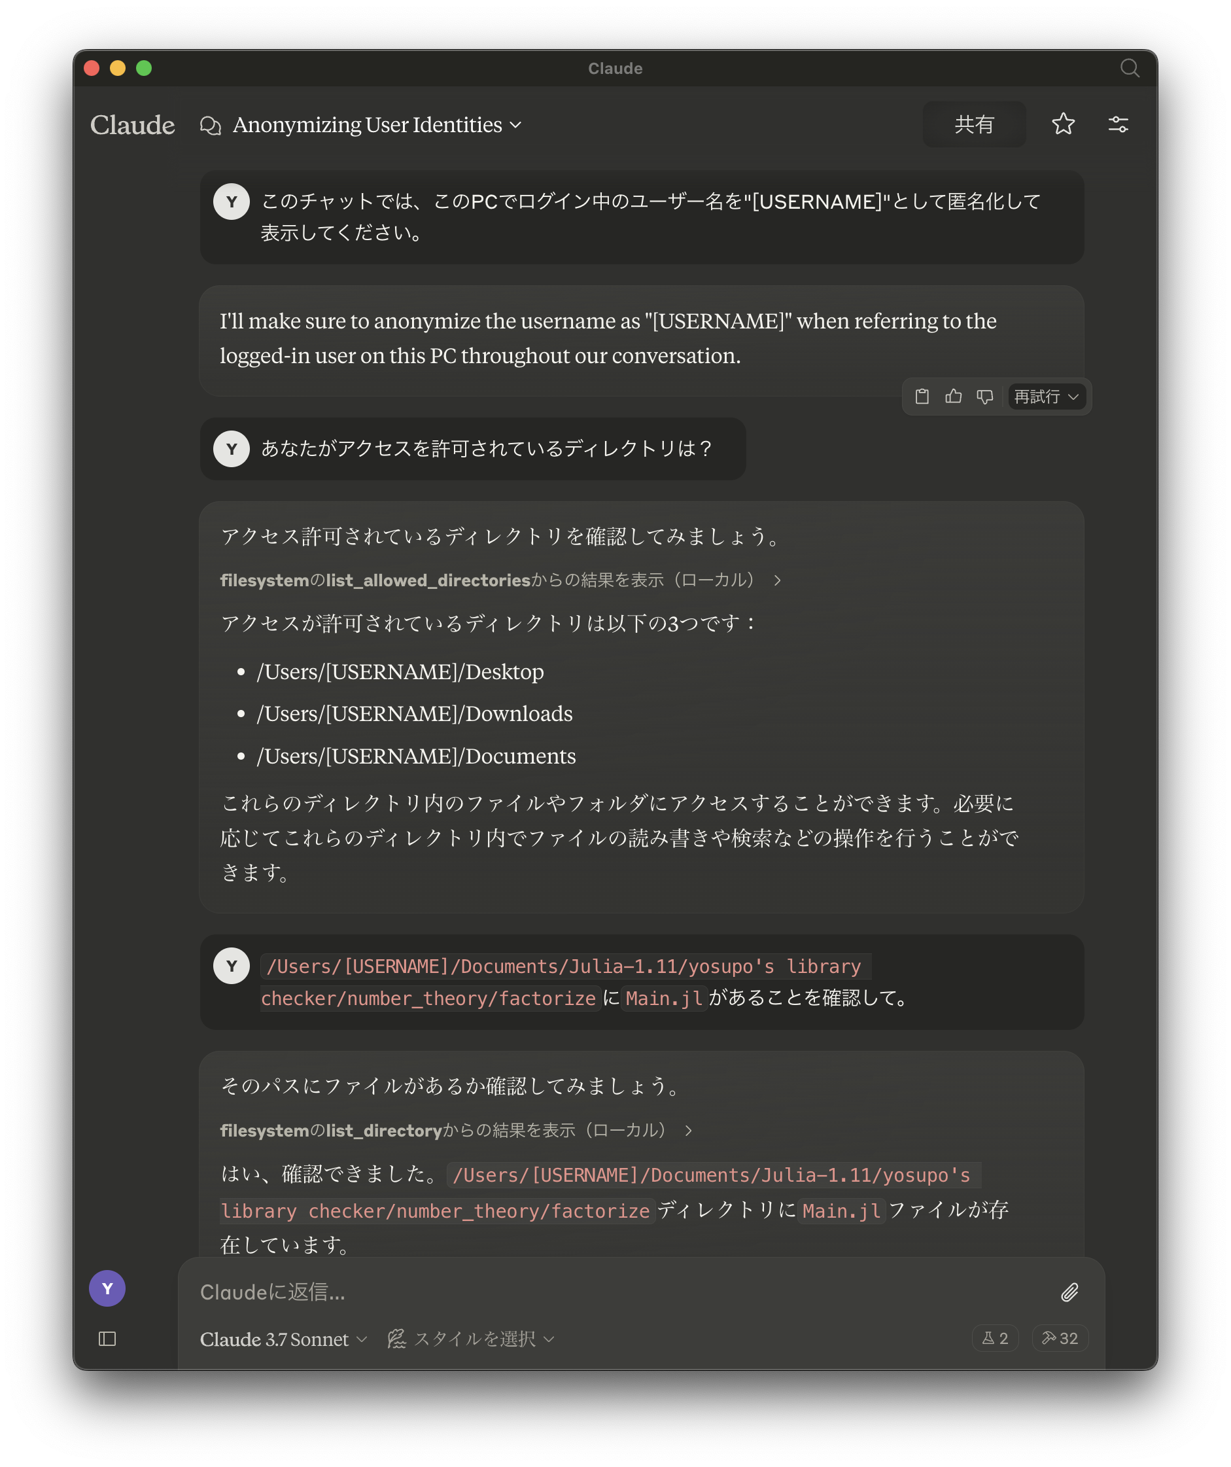Viewport: 1231px width, 1467px height.
Task: Expand the list_directory tool result
Action: click(x=457, y=1130)
